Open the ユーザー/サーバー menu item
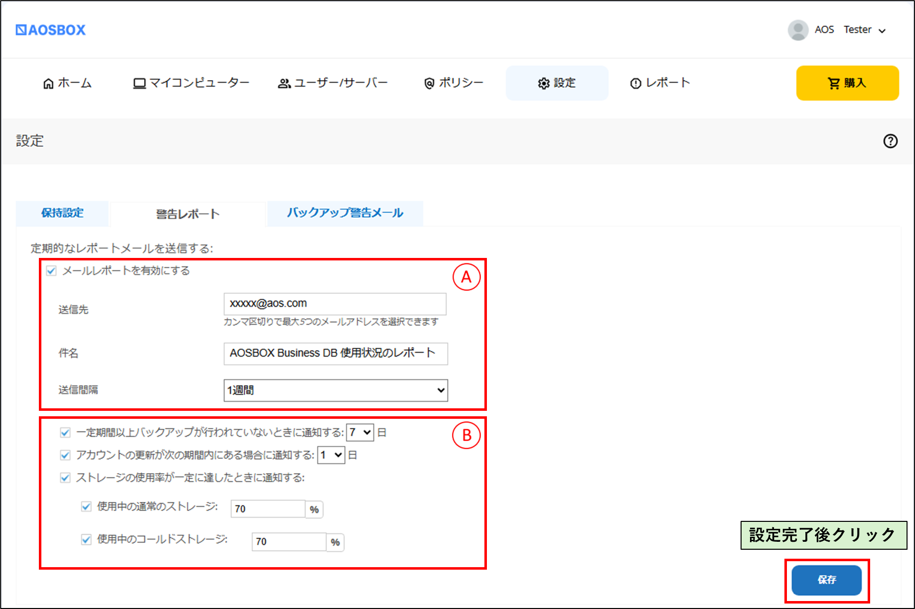 tap(333, 83)
